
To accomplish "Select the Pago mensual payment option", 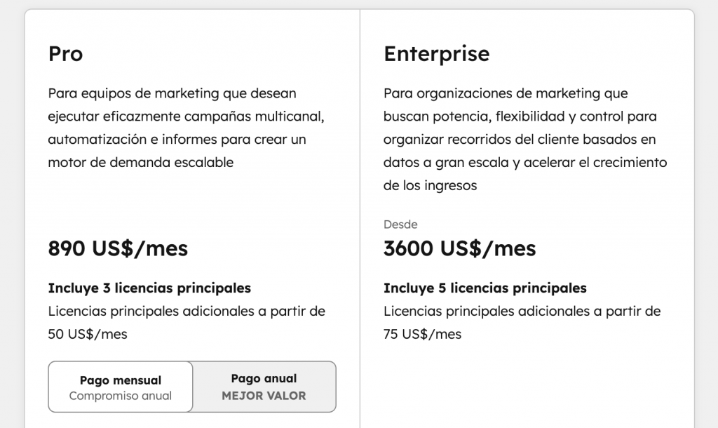I will tap(119, 387).
